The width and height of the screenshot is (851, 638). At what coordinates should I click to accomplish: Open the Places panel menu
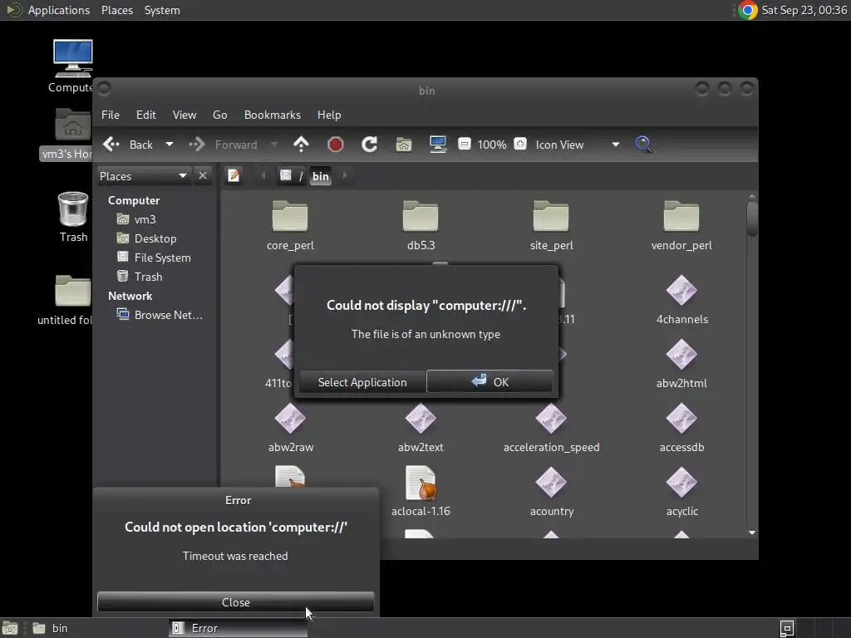pyautogui.click(x=116, y=10)
